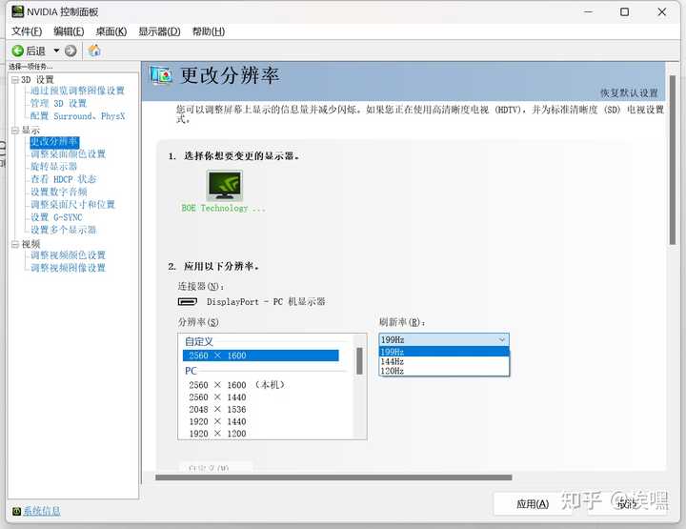Open 设置多个显示器 page
Image resolution: width=686 pixels, height=529 pixels.
[x=63, y=230]
